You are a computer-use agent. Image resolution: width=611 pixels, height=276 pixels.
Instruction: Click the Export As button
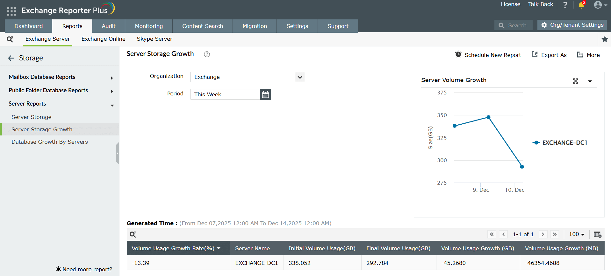point(549,55)
